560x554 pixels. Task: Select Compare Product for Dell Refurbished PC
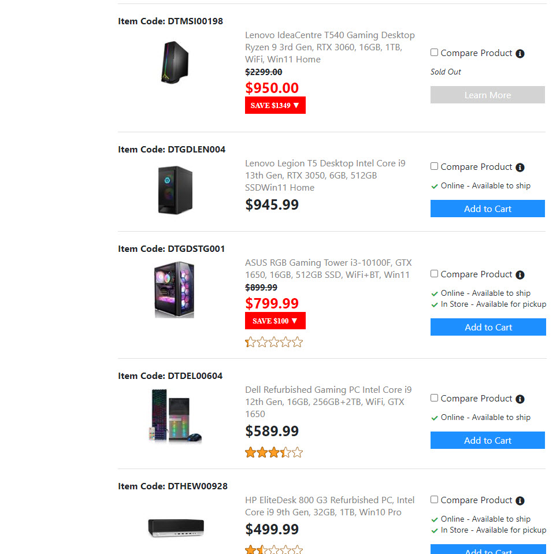point(435,398)
